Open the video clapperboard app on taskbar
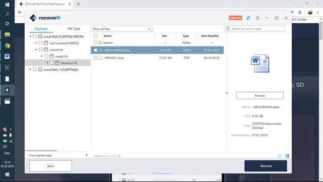The width and height of the screenshot is (323, 182). click(7, 101)
